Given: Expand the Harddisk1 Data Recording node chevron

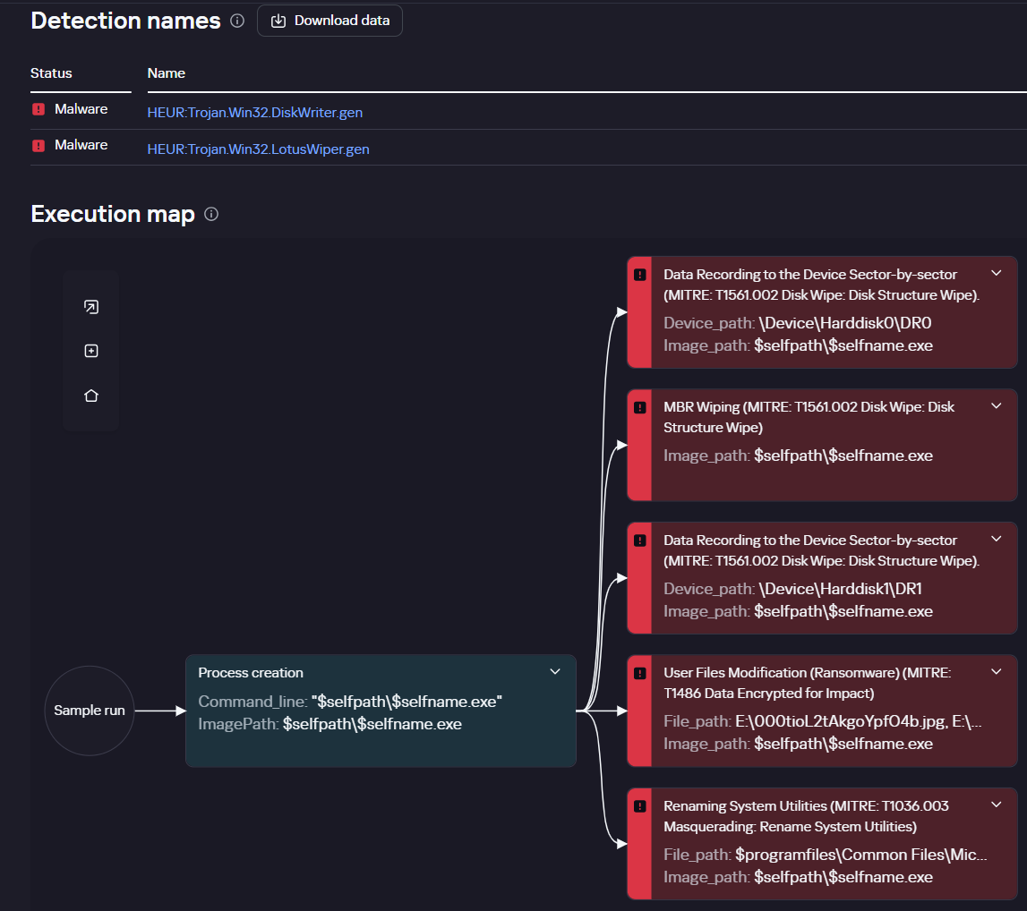Looking at the screenshot, I should 997,540.
